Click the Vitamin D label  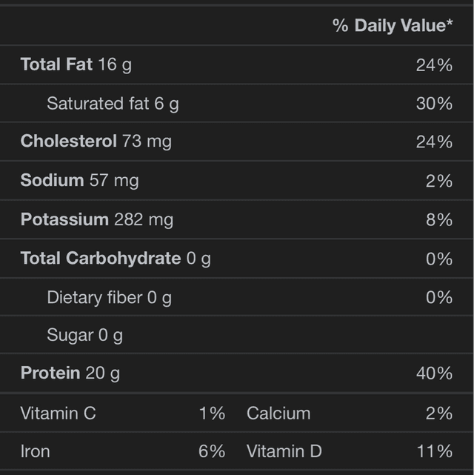coord(284,451)
